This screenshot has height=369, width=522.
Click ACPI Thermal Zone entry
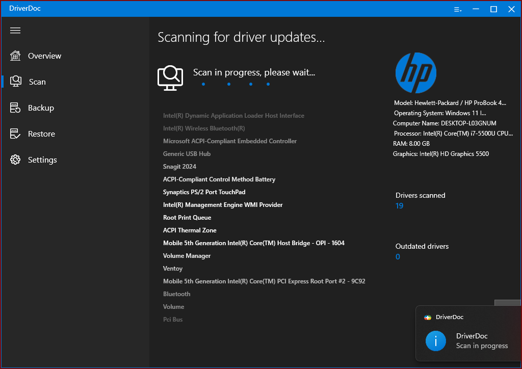point(190,230)
